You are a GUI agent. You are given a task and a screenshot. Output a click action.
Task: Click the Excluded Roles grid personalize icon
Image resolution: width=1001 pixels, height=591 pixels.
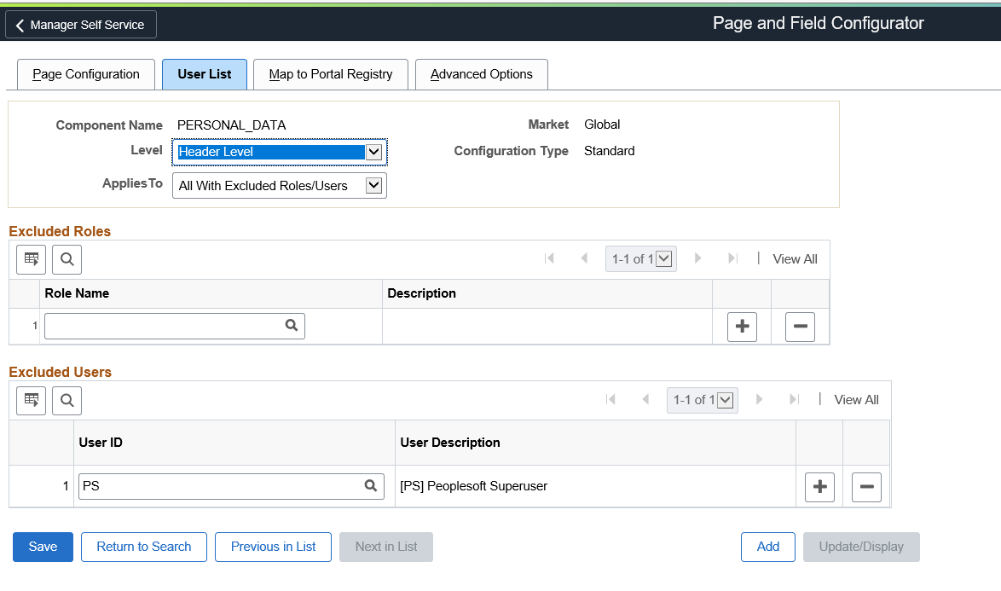click(32, 259)
